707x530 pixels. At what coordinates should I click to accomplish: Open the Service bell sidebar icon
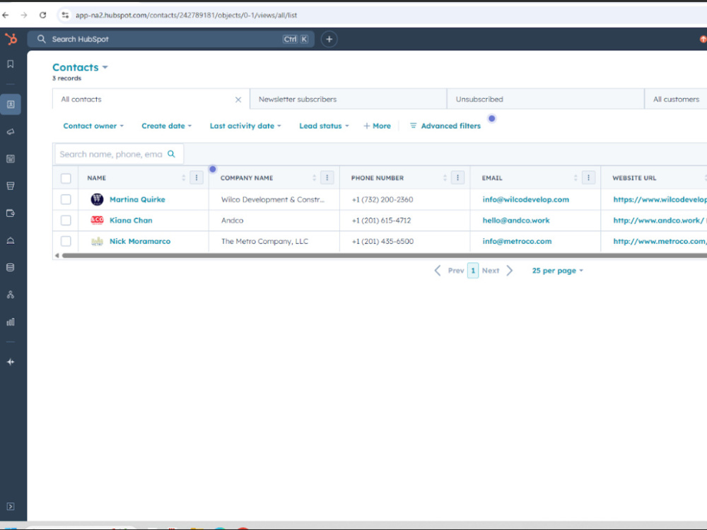tap(11, 240)
